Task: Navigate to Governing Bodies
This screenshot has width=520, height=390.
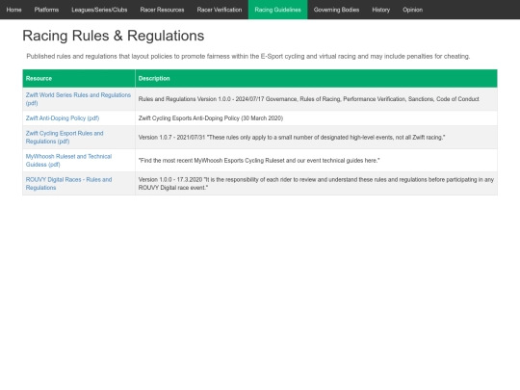Action: pyautogui.click(x=337, y=10)
